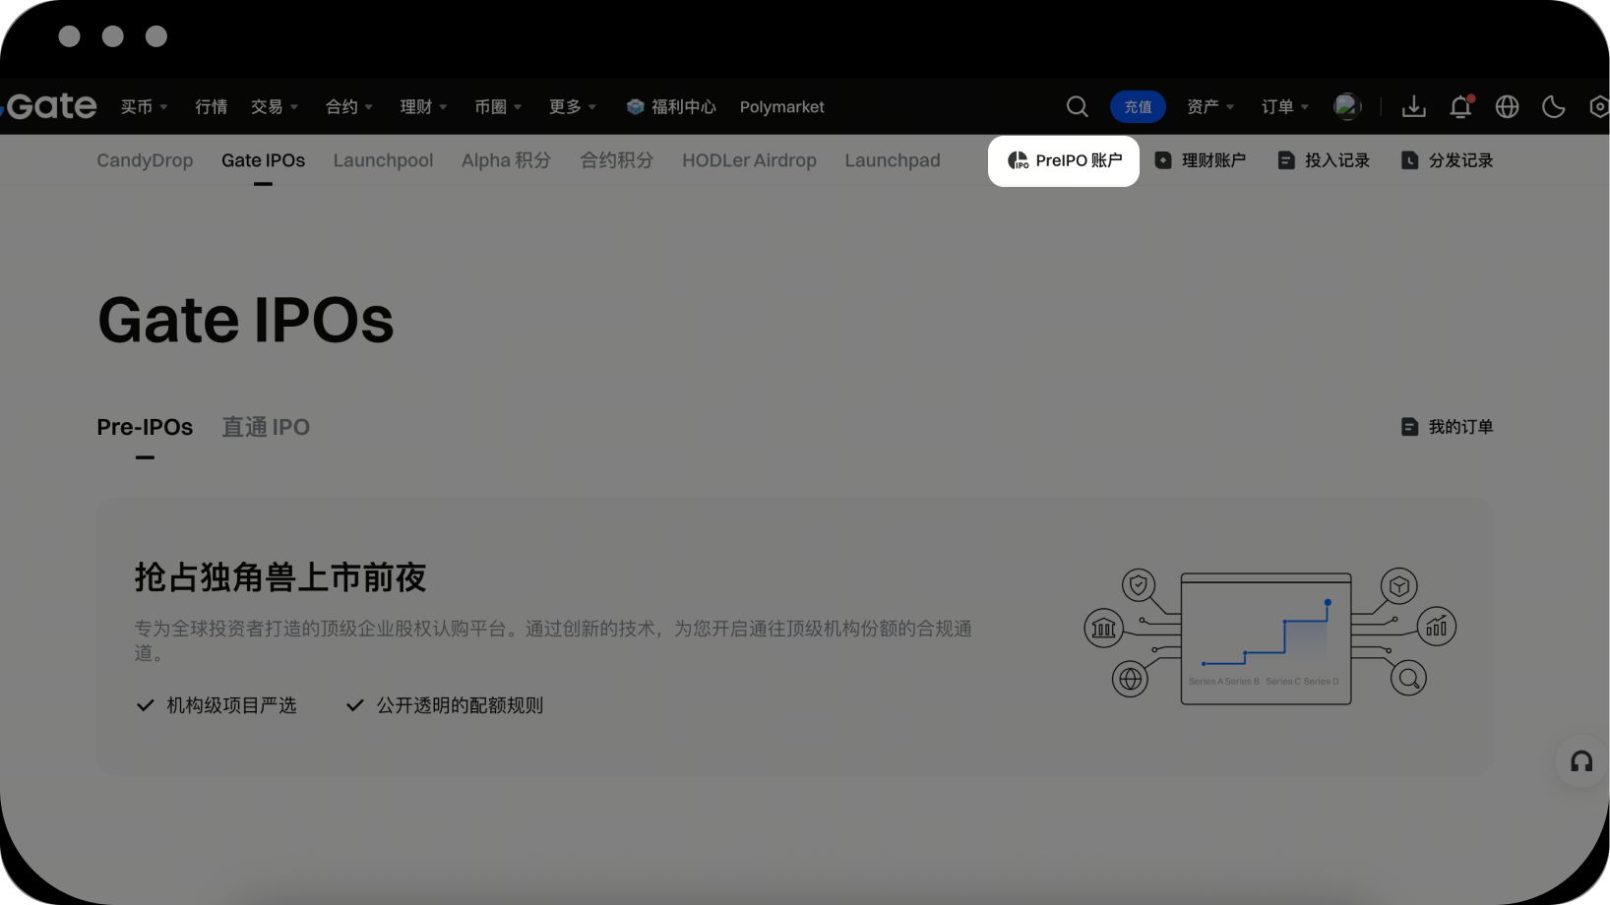1610x905 pixels.
Task: Open the 投入记录 link
Action: (x=1324, y=160)
